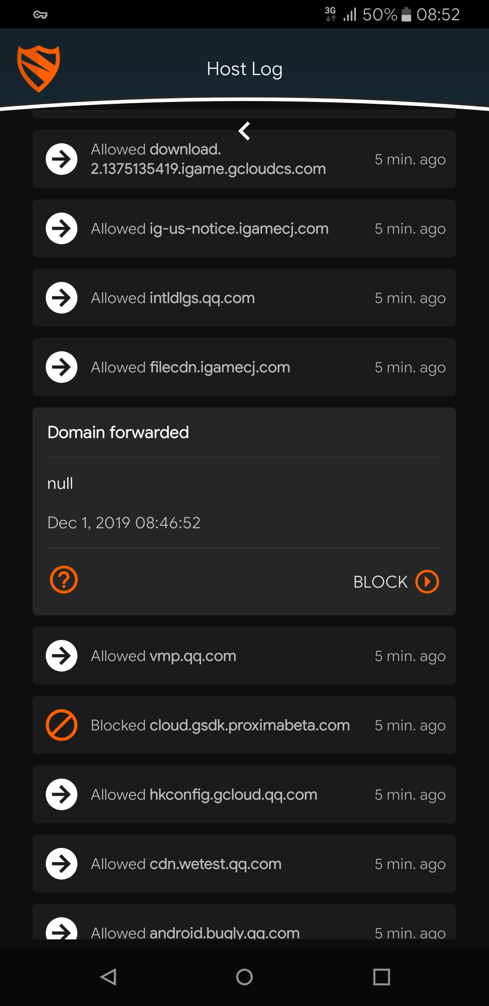Click the arrow icon next to cdn.wetest.qq.com

[61, 864]
